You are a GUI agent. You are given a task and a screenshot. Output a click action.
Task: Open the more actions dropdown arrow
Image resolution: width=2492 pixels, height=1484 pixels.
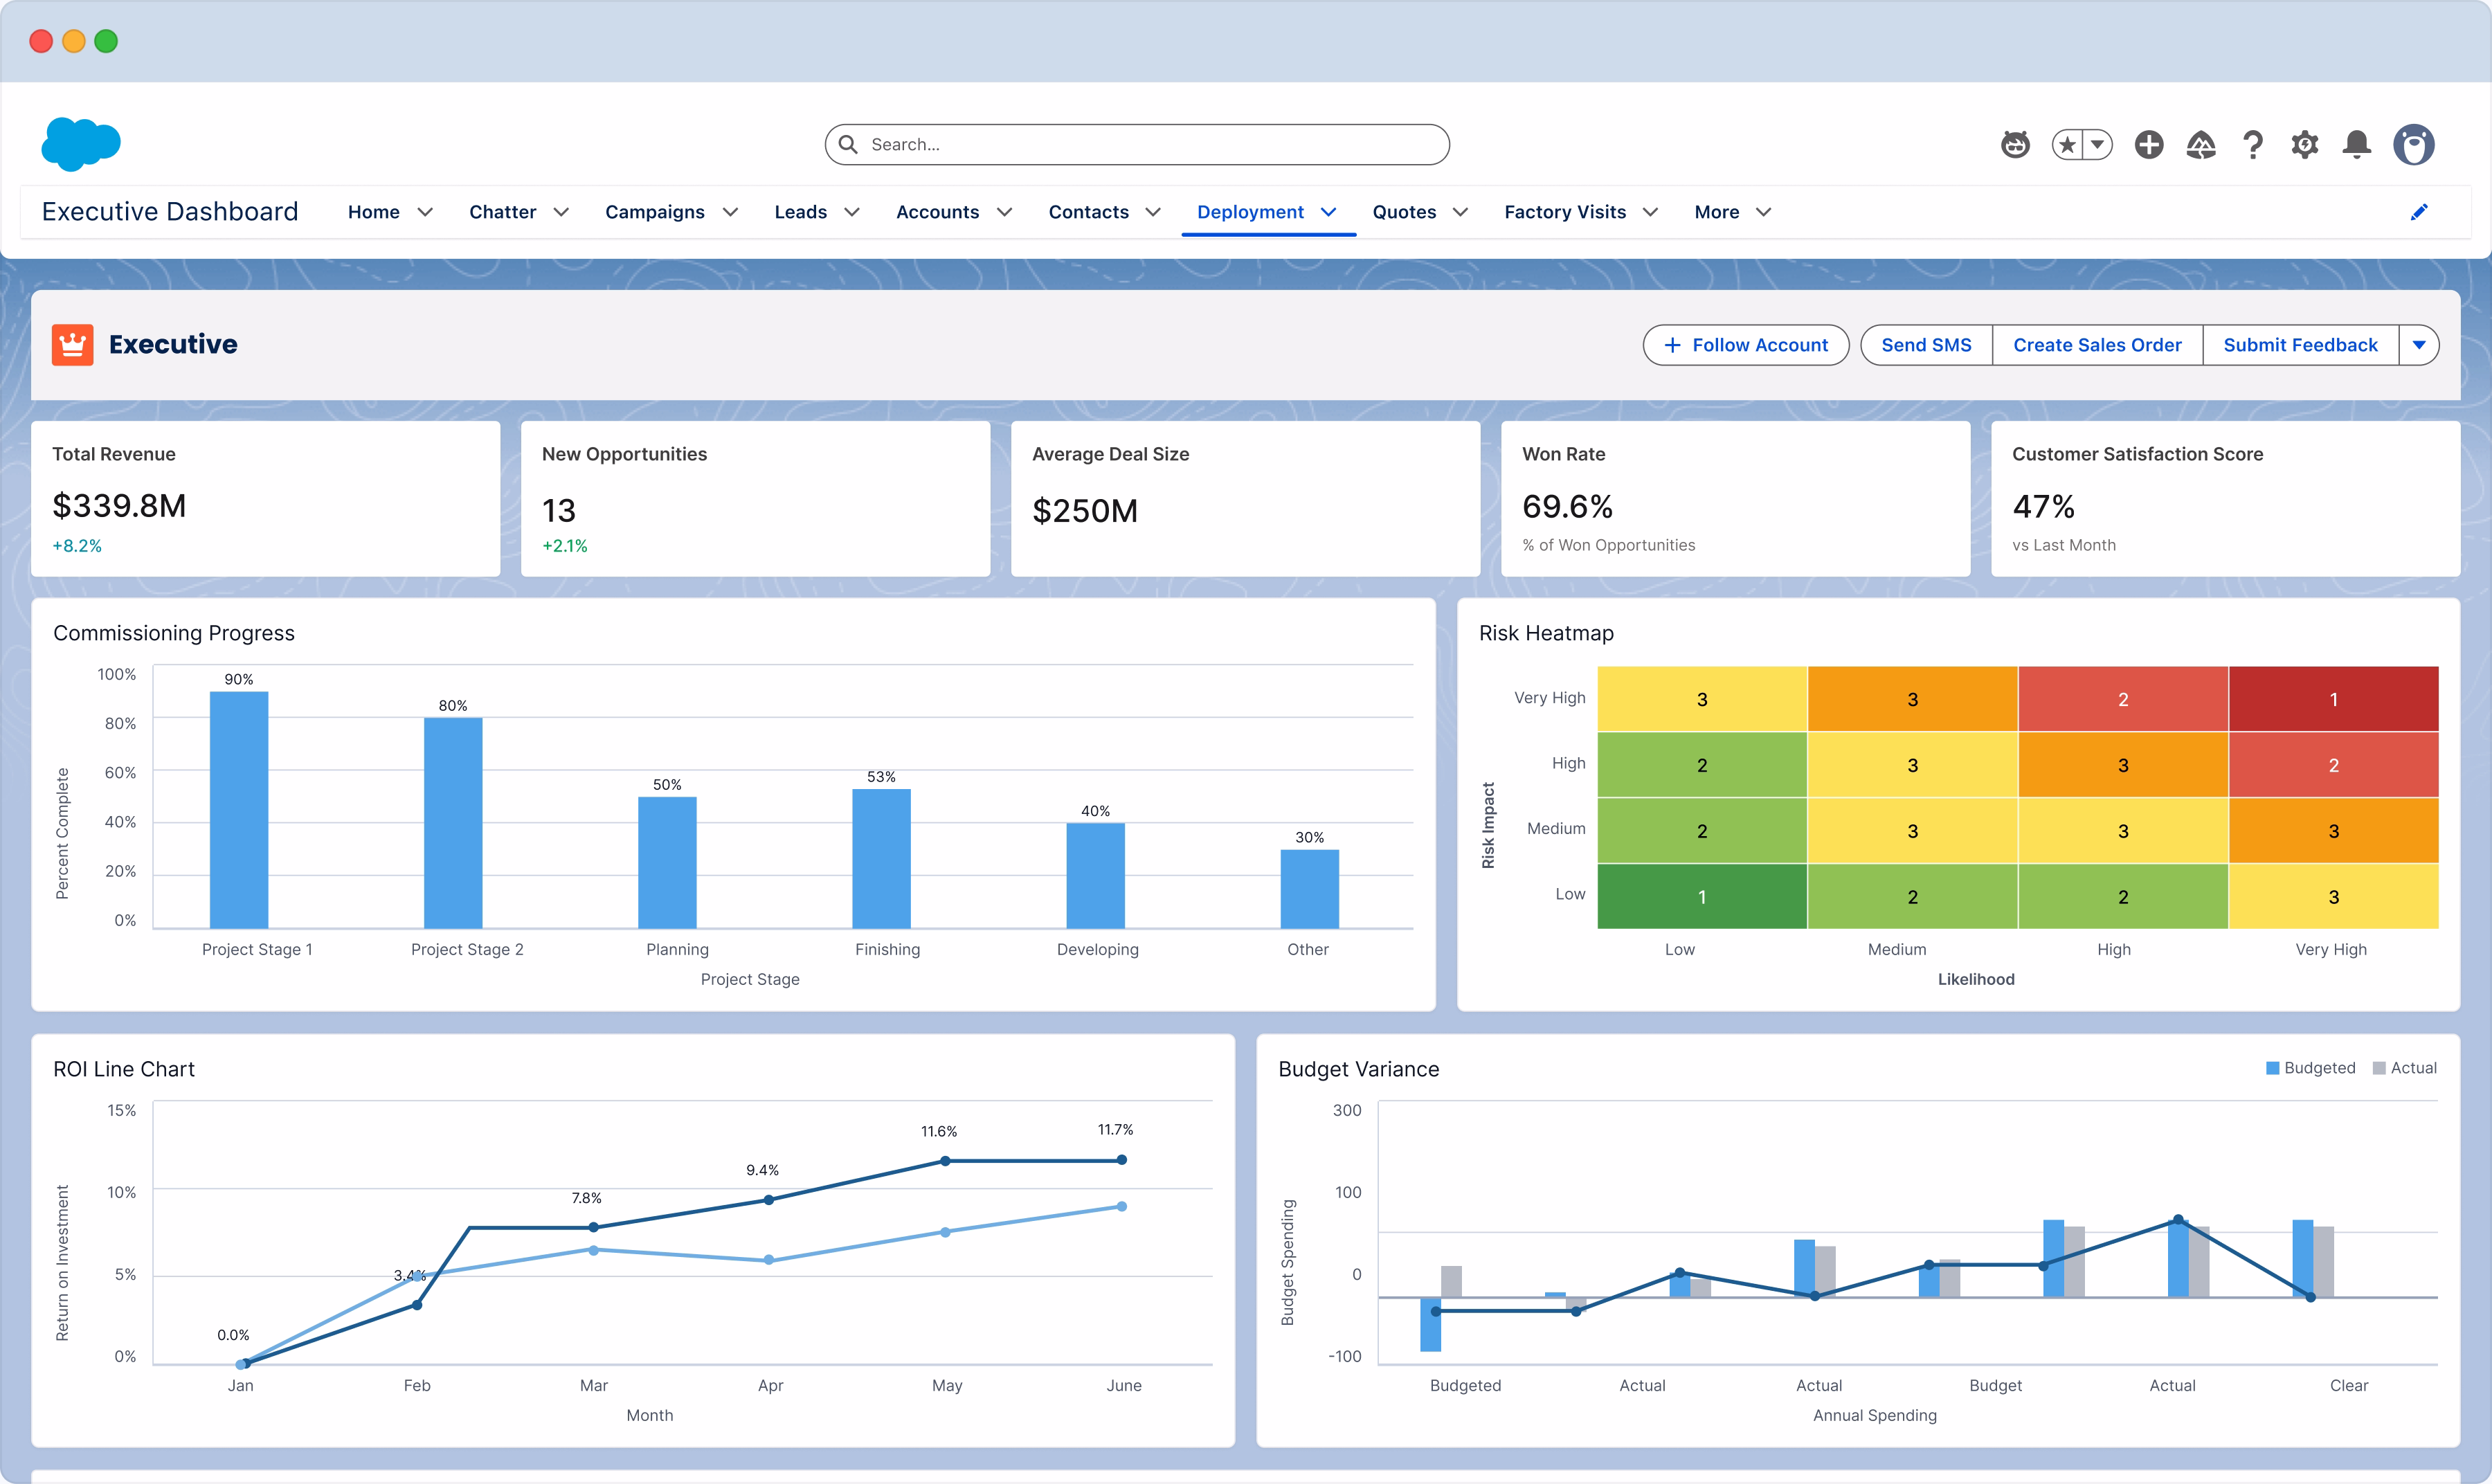(x=2419, y=345)
